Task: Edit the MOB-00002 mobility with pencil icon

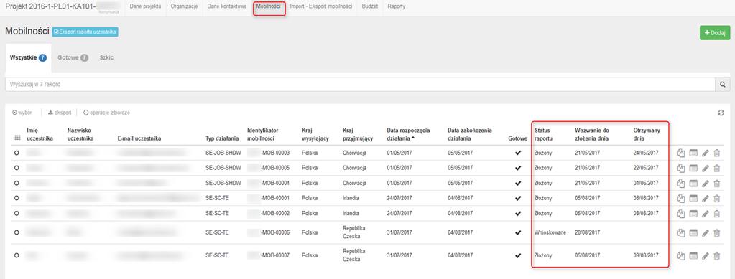Action: [x=706, y=214]
